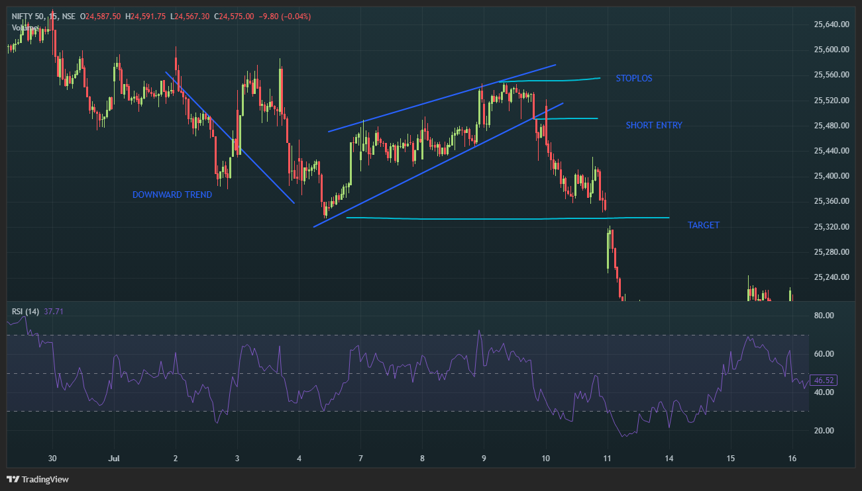This screenshot has height=491, width=862.
Task: Click the STOPLOS text annotation
Action: (633, 79)
